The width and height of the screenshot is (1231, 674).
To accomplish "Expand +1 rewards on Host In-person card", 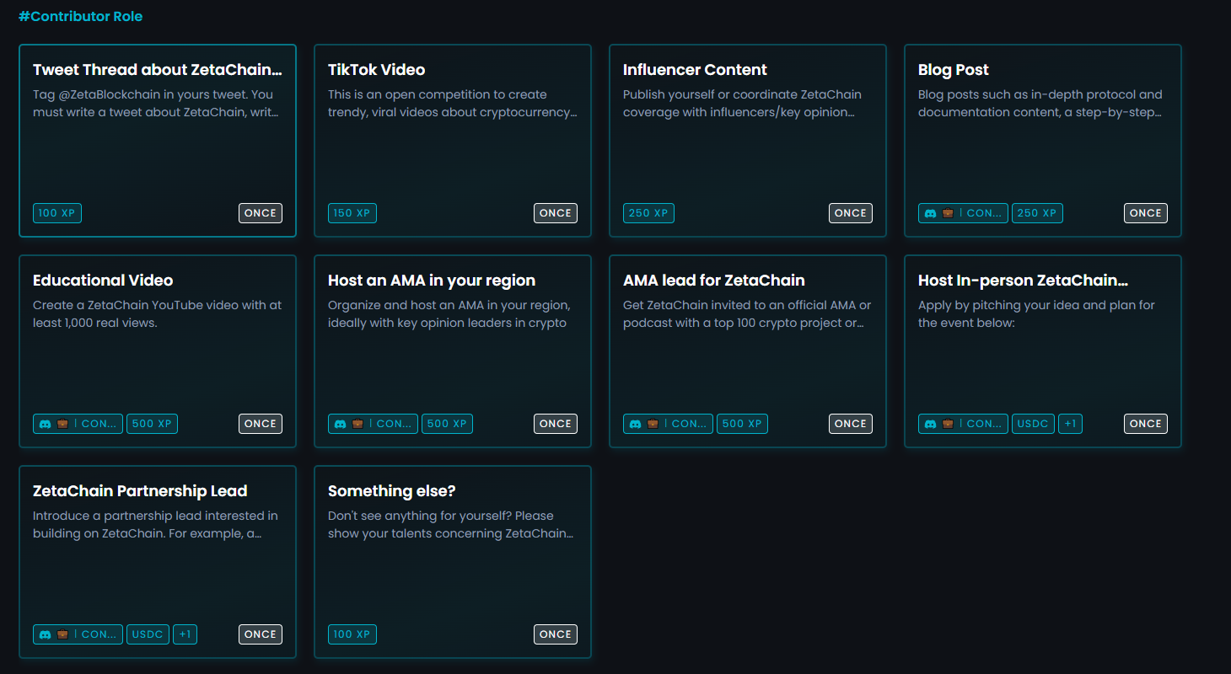I will [x=1070, y=424].
